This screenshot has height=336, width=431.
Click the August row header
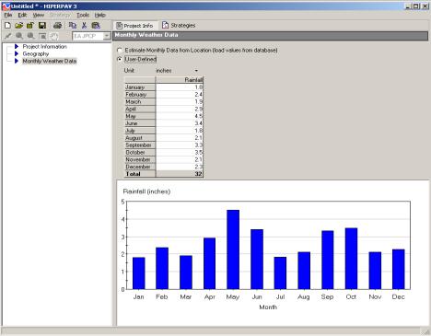[140, 138]
